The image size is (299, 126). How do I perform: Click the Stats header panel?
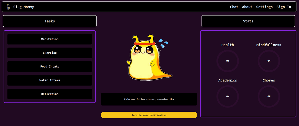[x=248, y=21]
